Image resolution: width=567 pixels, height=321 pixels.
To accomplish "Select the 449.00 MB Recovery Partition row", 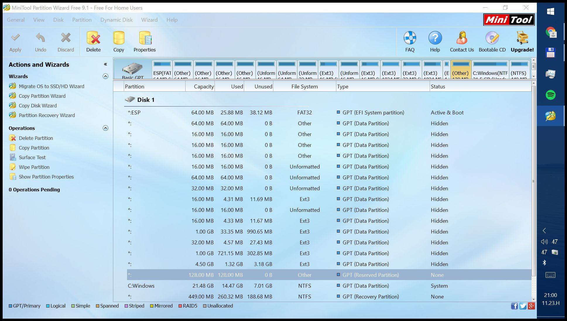I will [329, 297].
